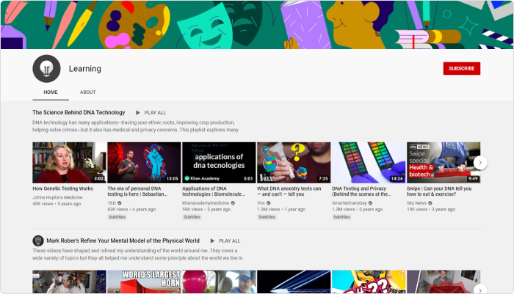Open The Science Behind DNA Technology playlist
This screenshot has width=514, height=294.
[x=79, y=112]
